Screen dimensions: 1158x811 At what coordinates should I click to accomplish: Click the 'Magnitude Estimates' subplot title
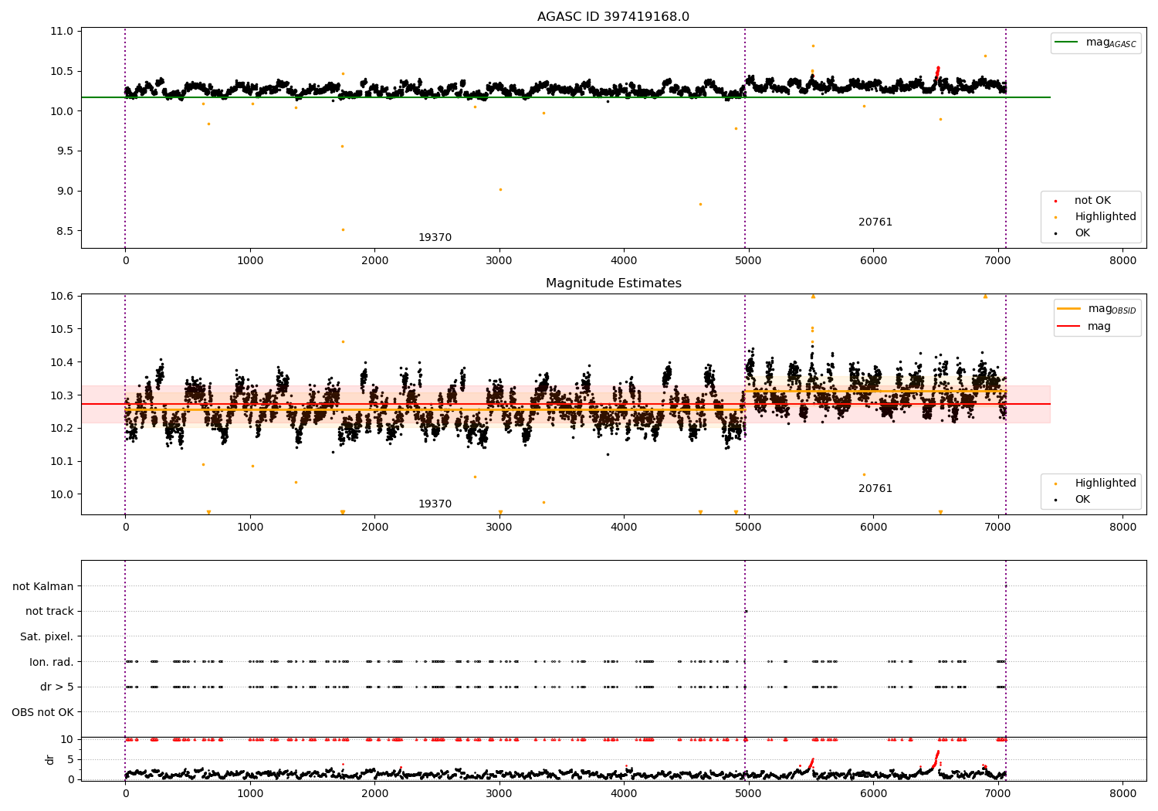pyautogui.click(x=613, y=283)
